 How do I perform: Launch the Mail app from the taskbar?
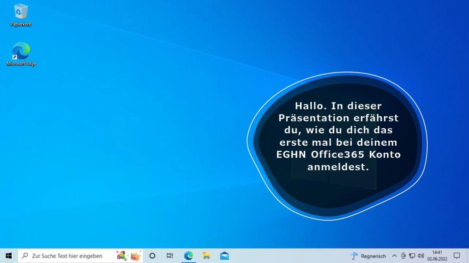point(224,256)
